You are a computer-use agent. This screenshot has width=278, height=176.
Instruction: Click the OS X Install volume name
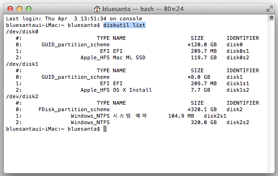(x=132, y=90)
